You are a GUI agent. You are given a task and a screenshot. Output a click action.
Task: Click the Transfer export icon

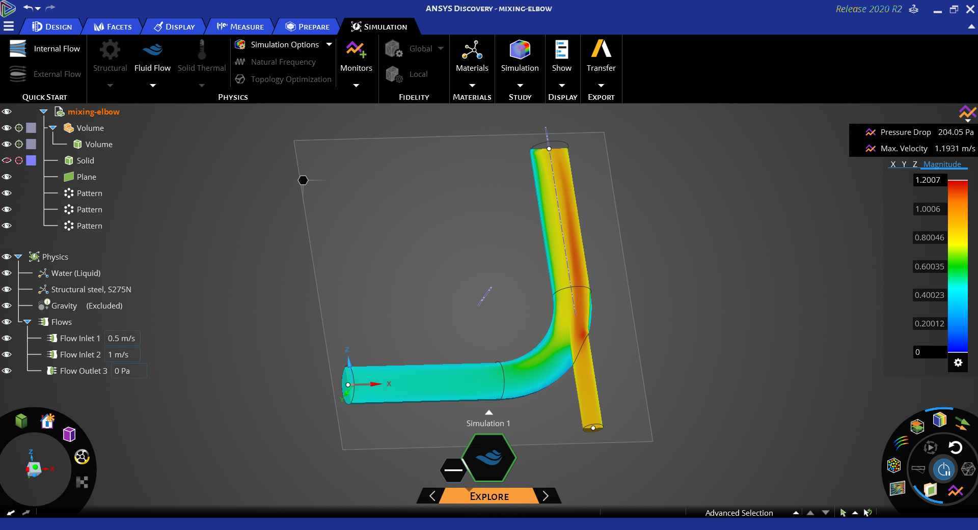point(601,49)
